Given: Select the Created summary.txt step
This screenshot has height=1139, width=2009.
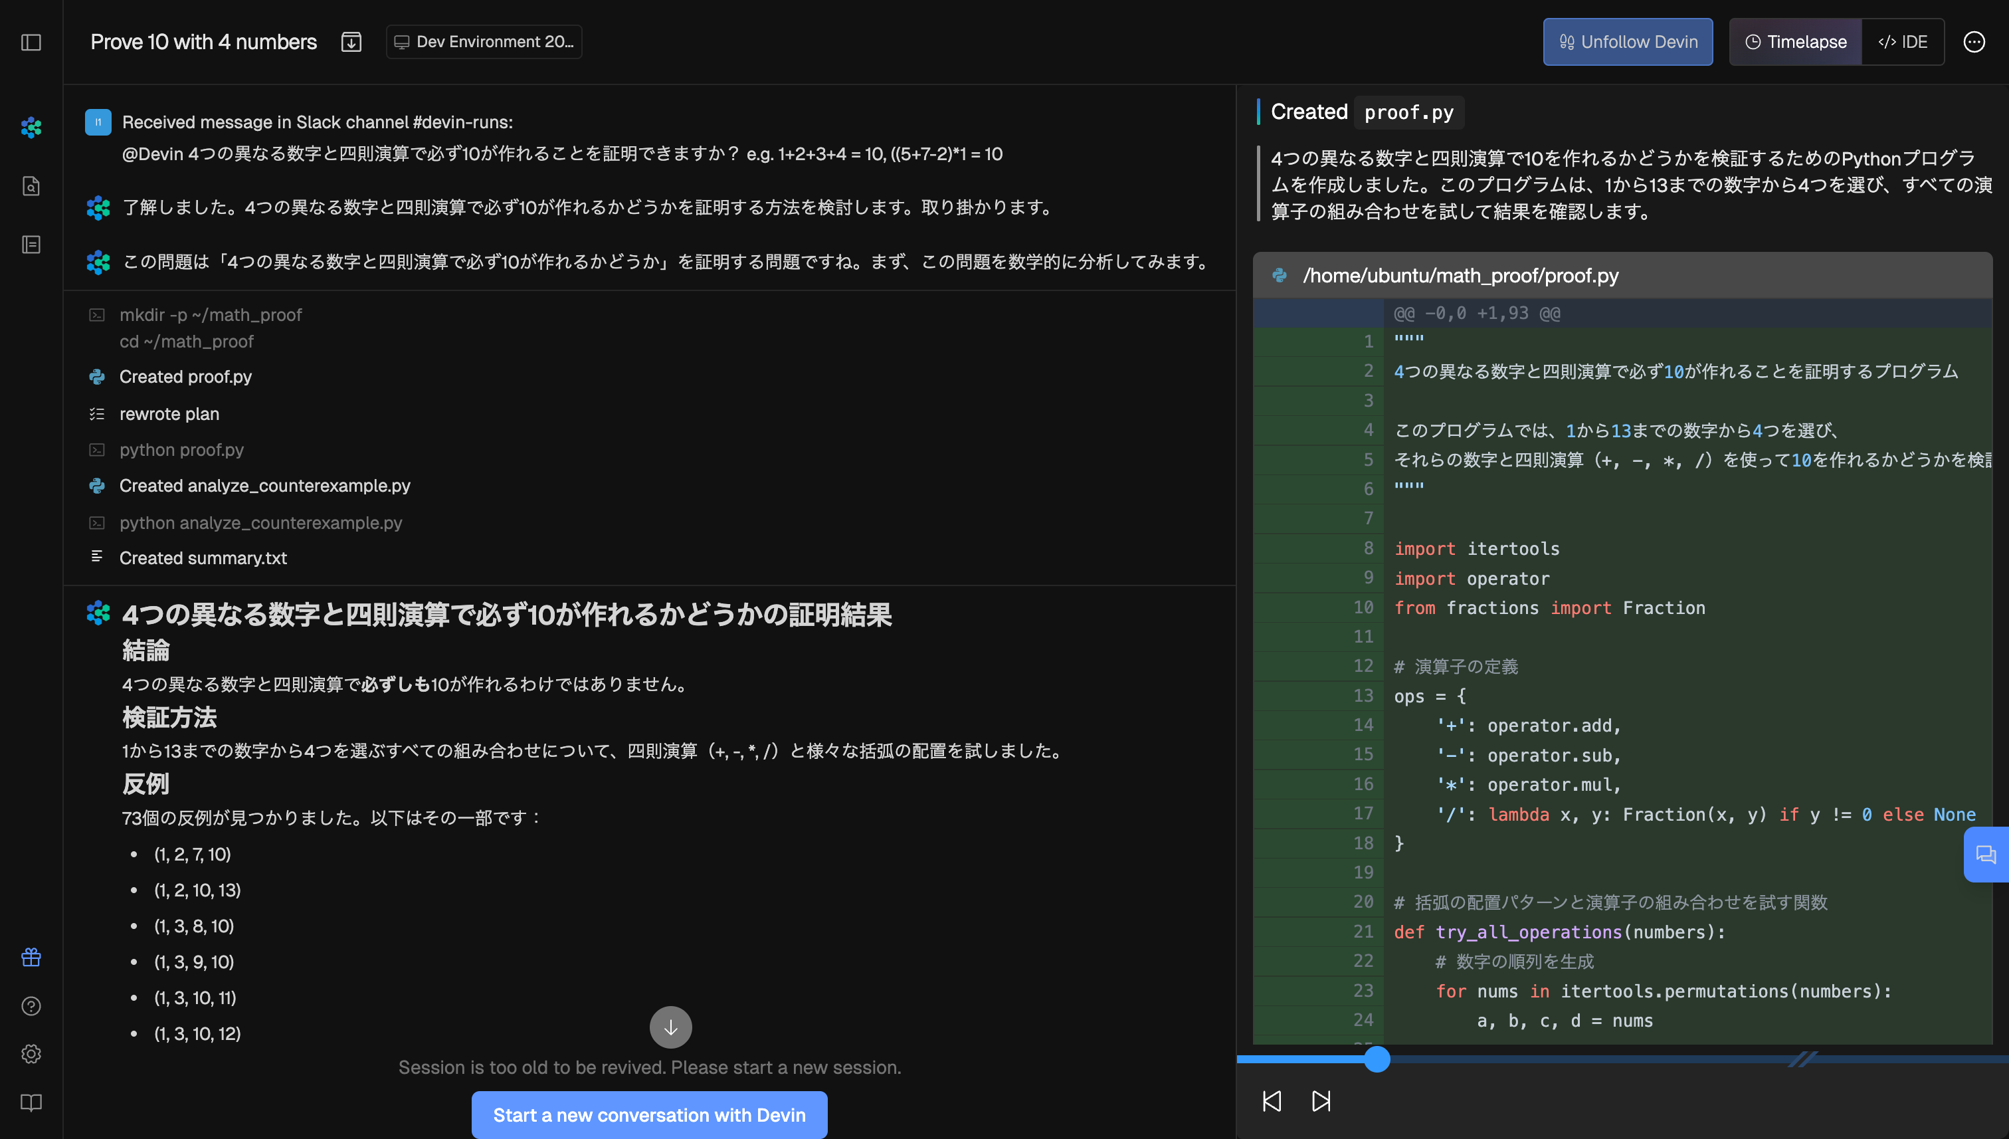Looking at the screenshot, I should point(203,558).
